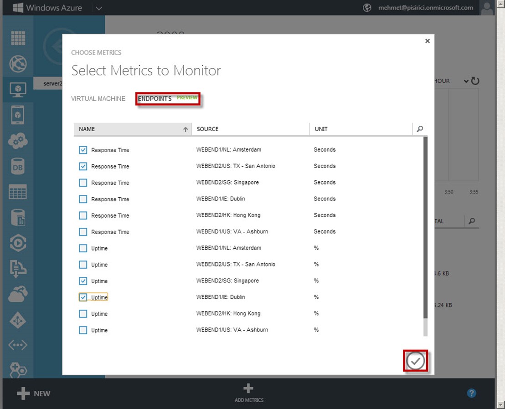
Task: Click source text WEBEND2/HK: Hong Kong for Uptime
Action: (228, 313)
